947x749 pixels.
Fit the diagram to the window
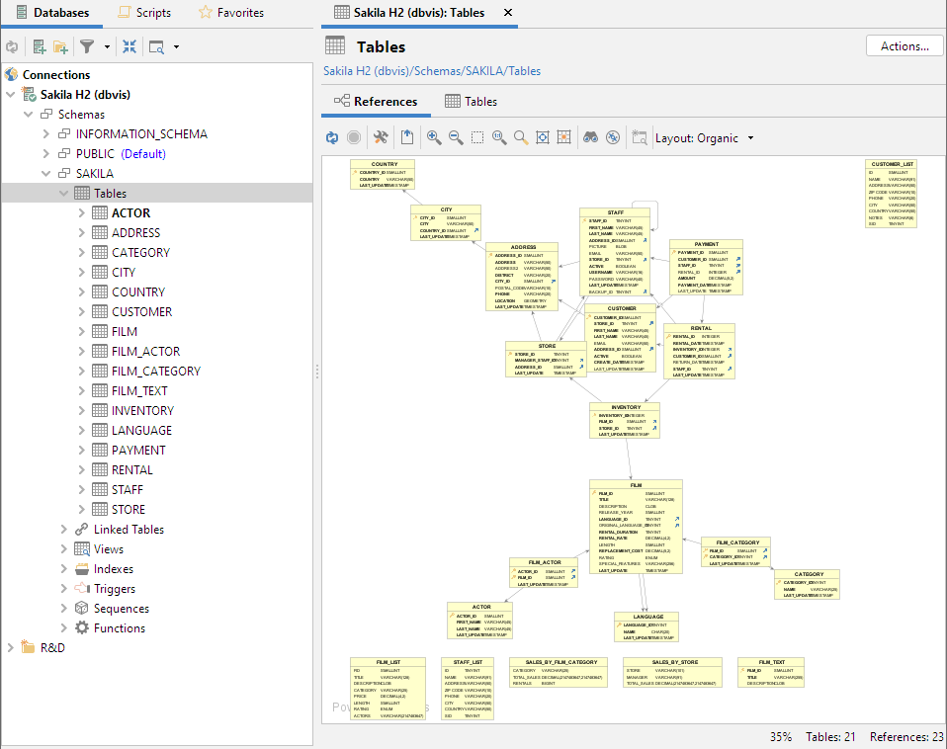tap(542, 137)
